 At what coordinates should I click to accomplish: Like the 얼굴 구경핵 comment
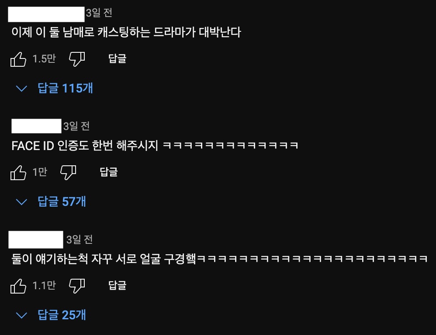pyautogui.click(x=18, y=286)
